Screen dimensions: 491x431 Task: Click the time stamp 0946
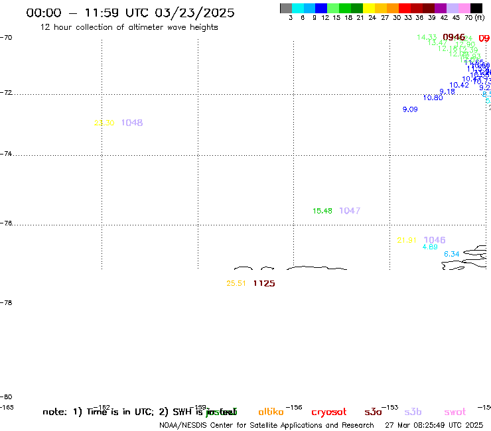coord(454,37)
